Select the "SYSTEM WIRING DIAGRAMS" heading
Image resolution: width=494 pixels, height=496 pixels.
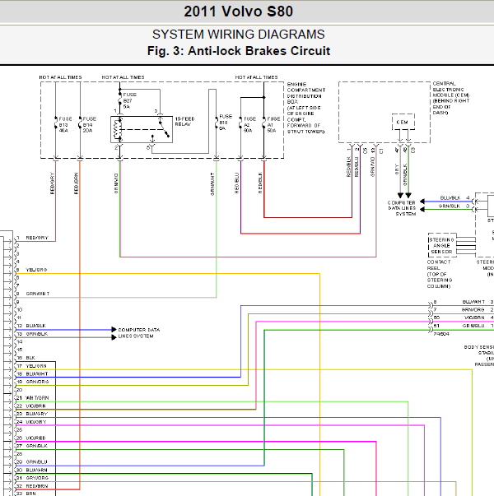click(239, 35)
